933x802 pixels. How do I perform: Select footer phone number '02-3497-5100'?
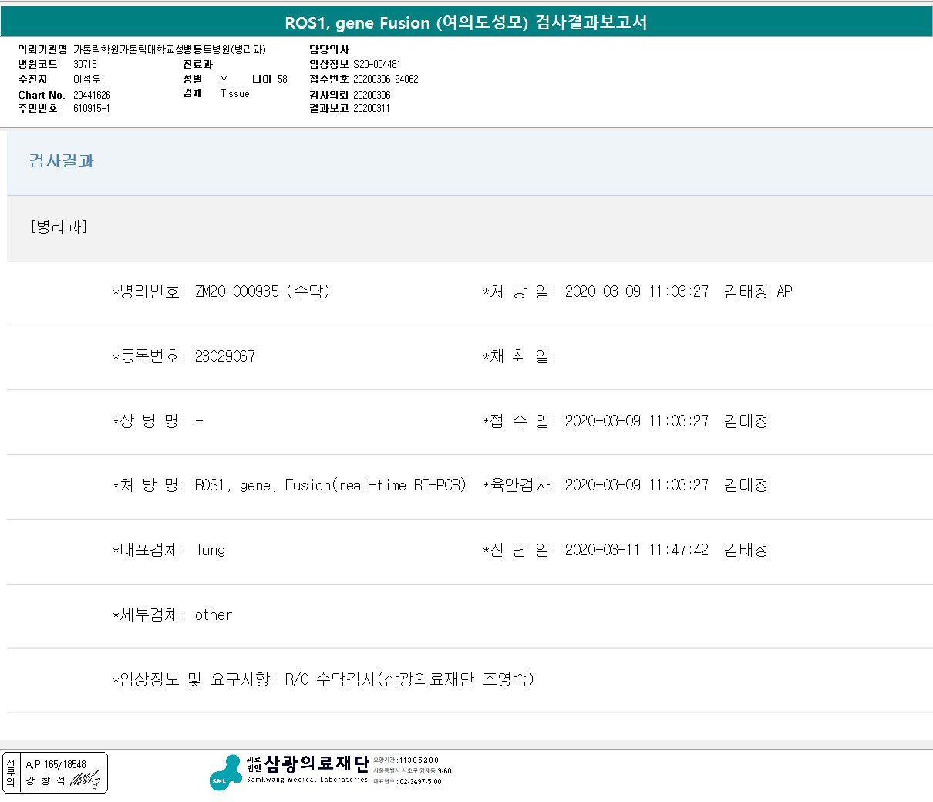tap(420, 782)
